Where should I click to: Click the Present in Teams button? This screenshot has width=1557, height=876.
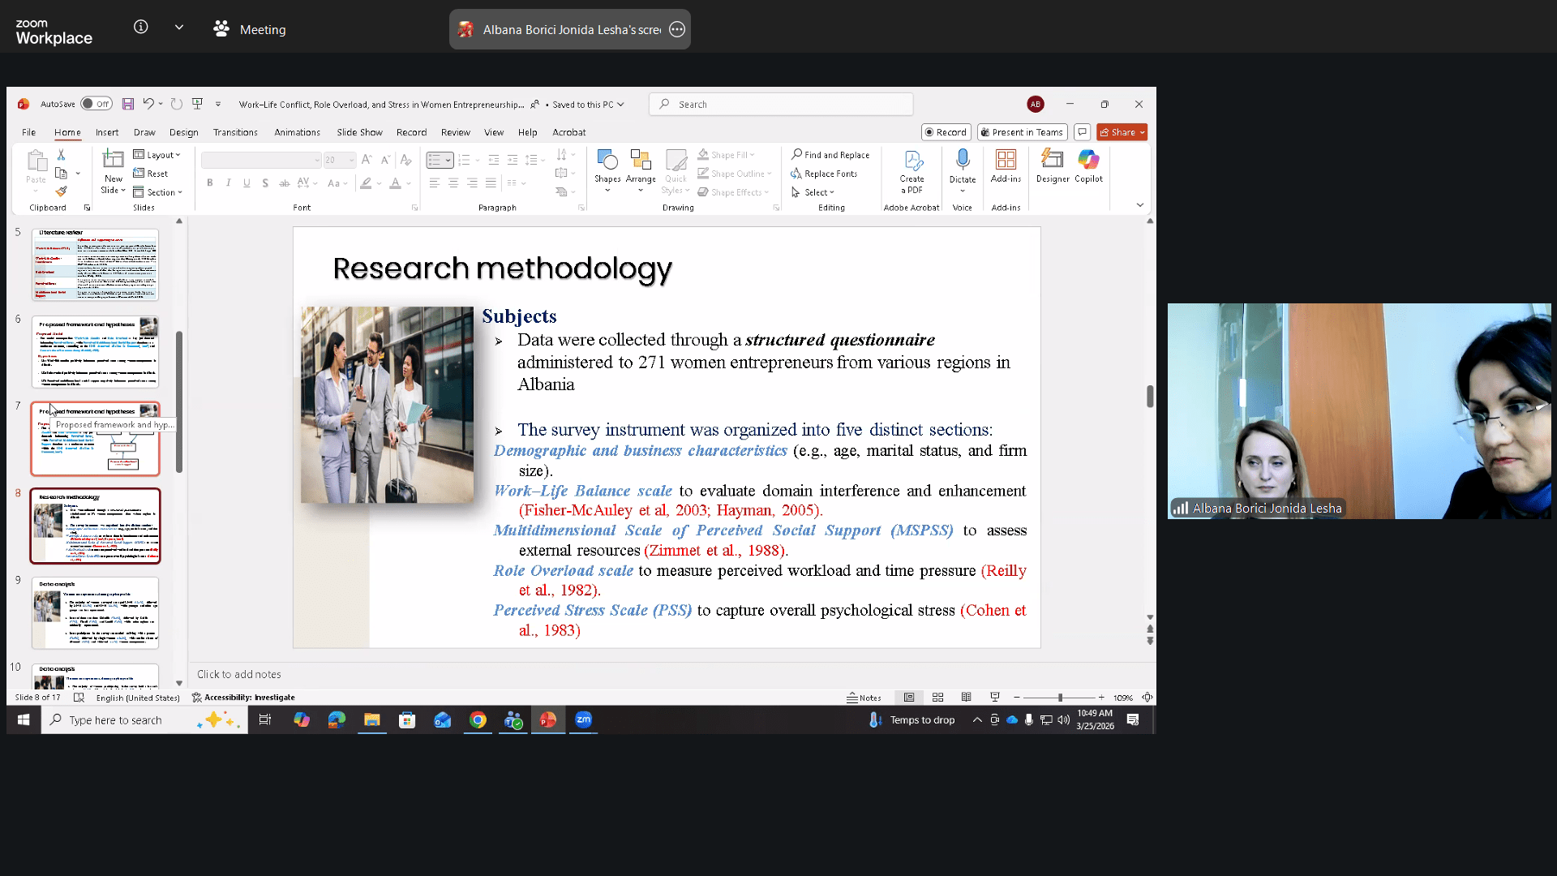click(x=1021, y=132)
